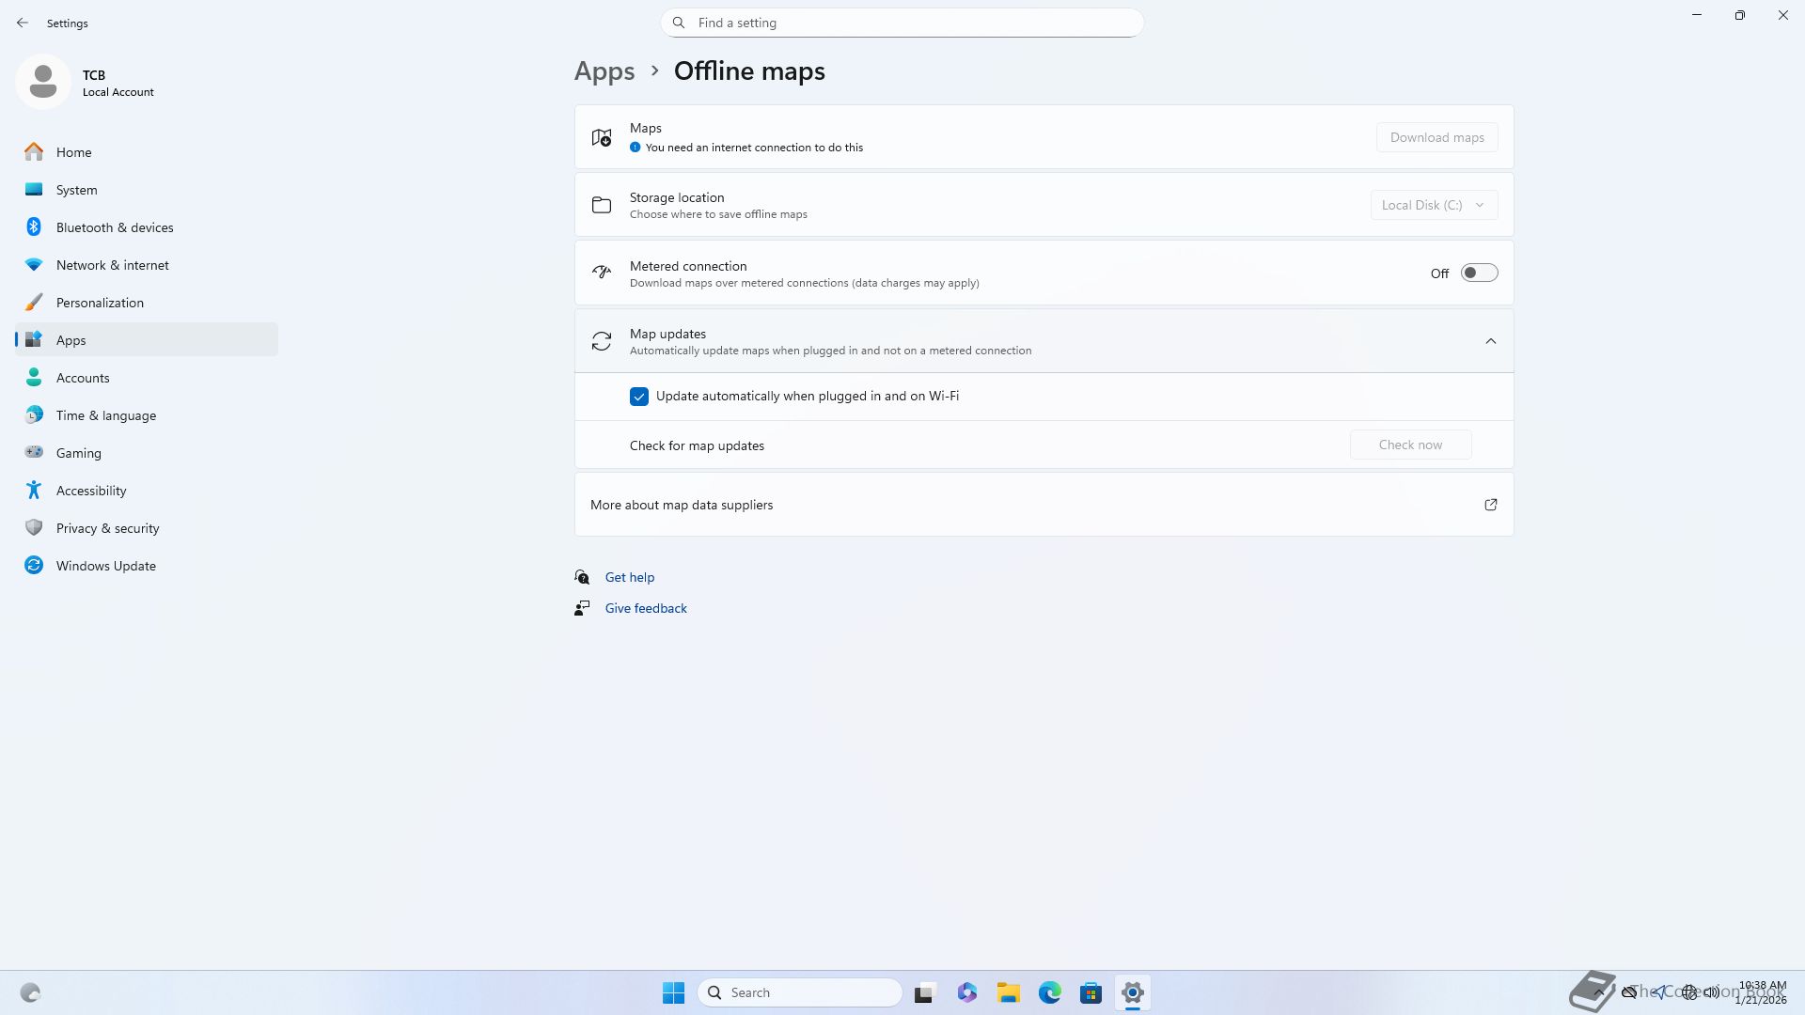Toggle Metered connection switch on
The image size is (1805, 1015).
[1478, 273]
